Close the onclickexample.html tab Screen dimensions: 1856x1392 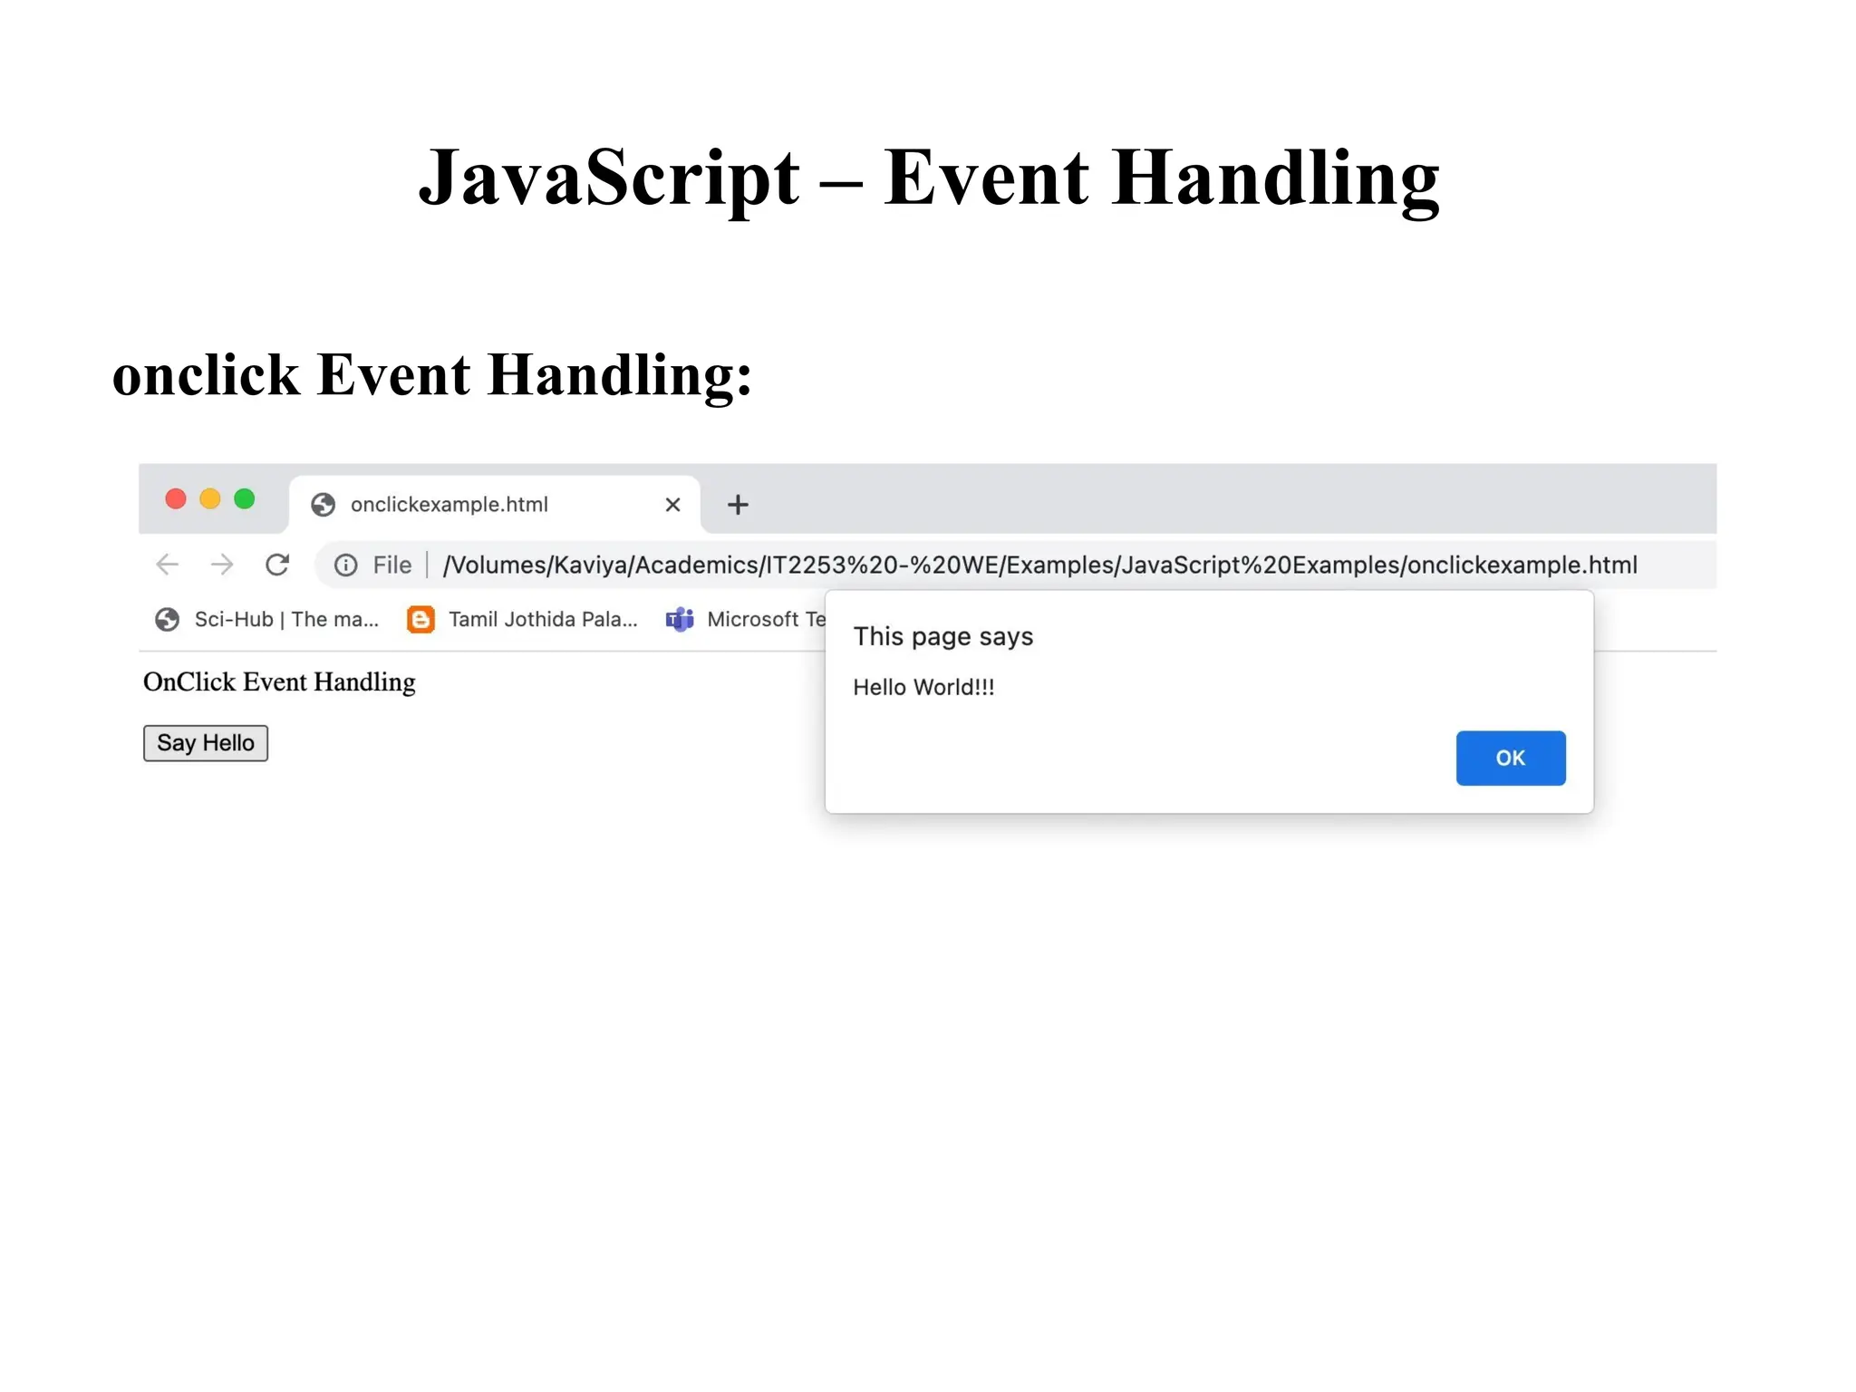[x=672, y=505]
